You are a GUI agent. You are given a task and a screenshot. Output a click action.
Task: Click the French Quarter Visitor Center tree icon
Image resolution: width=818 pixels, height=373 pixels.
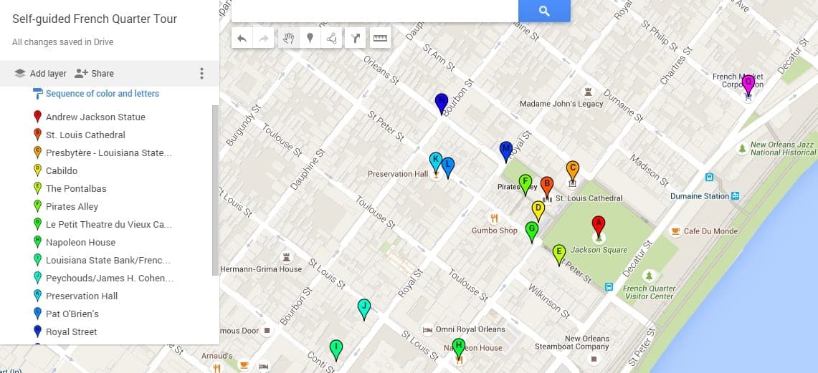coord(649,276)
